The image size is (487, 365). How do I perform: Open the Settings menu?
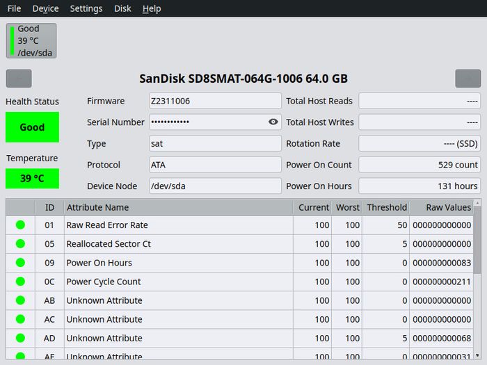pyautogui.click(x=86, y=8)
